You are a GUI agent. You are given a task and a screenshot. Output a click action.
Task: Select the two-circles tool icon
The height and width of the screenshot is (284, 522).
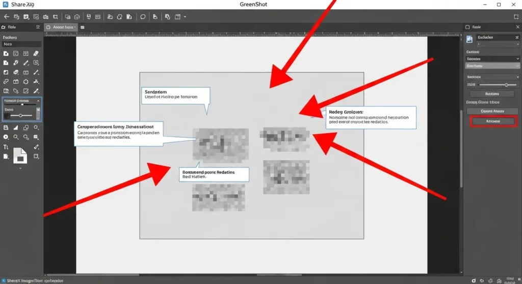[25, 137]
